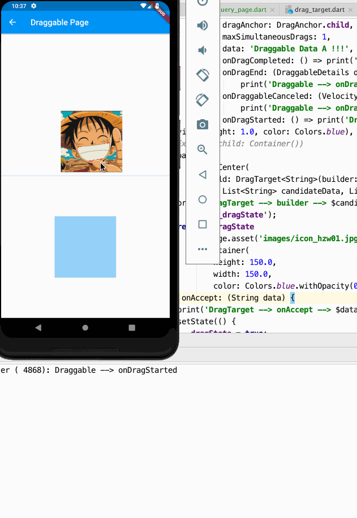Click the DragTarget<String> builder line
This screenshot has height=518, width=357.
[x=288, y=180]
